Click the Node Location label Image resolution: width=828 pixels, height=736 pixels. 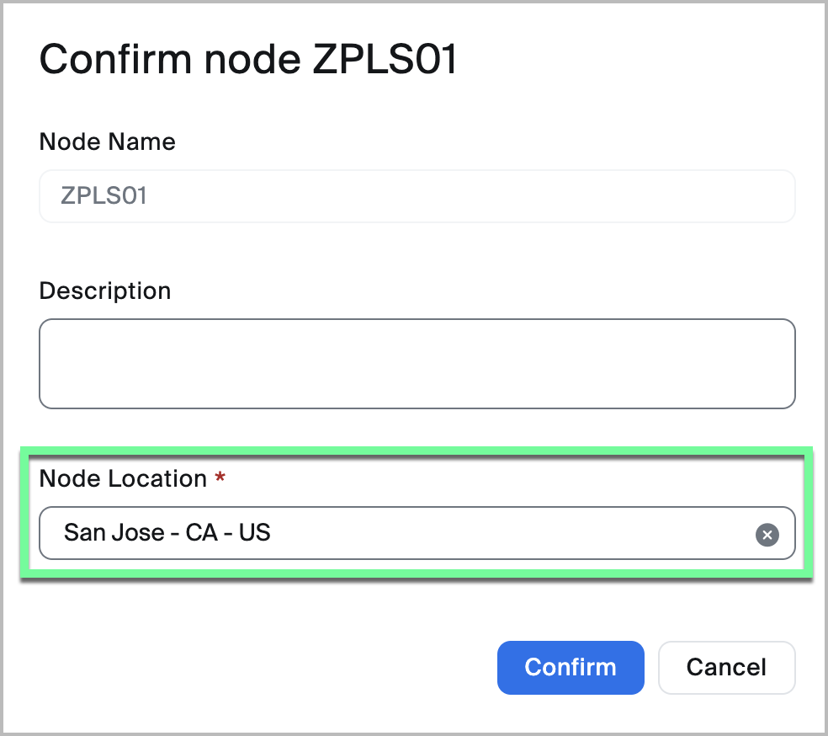123,478
